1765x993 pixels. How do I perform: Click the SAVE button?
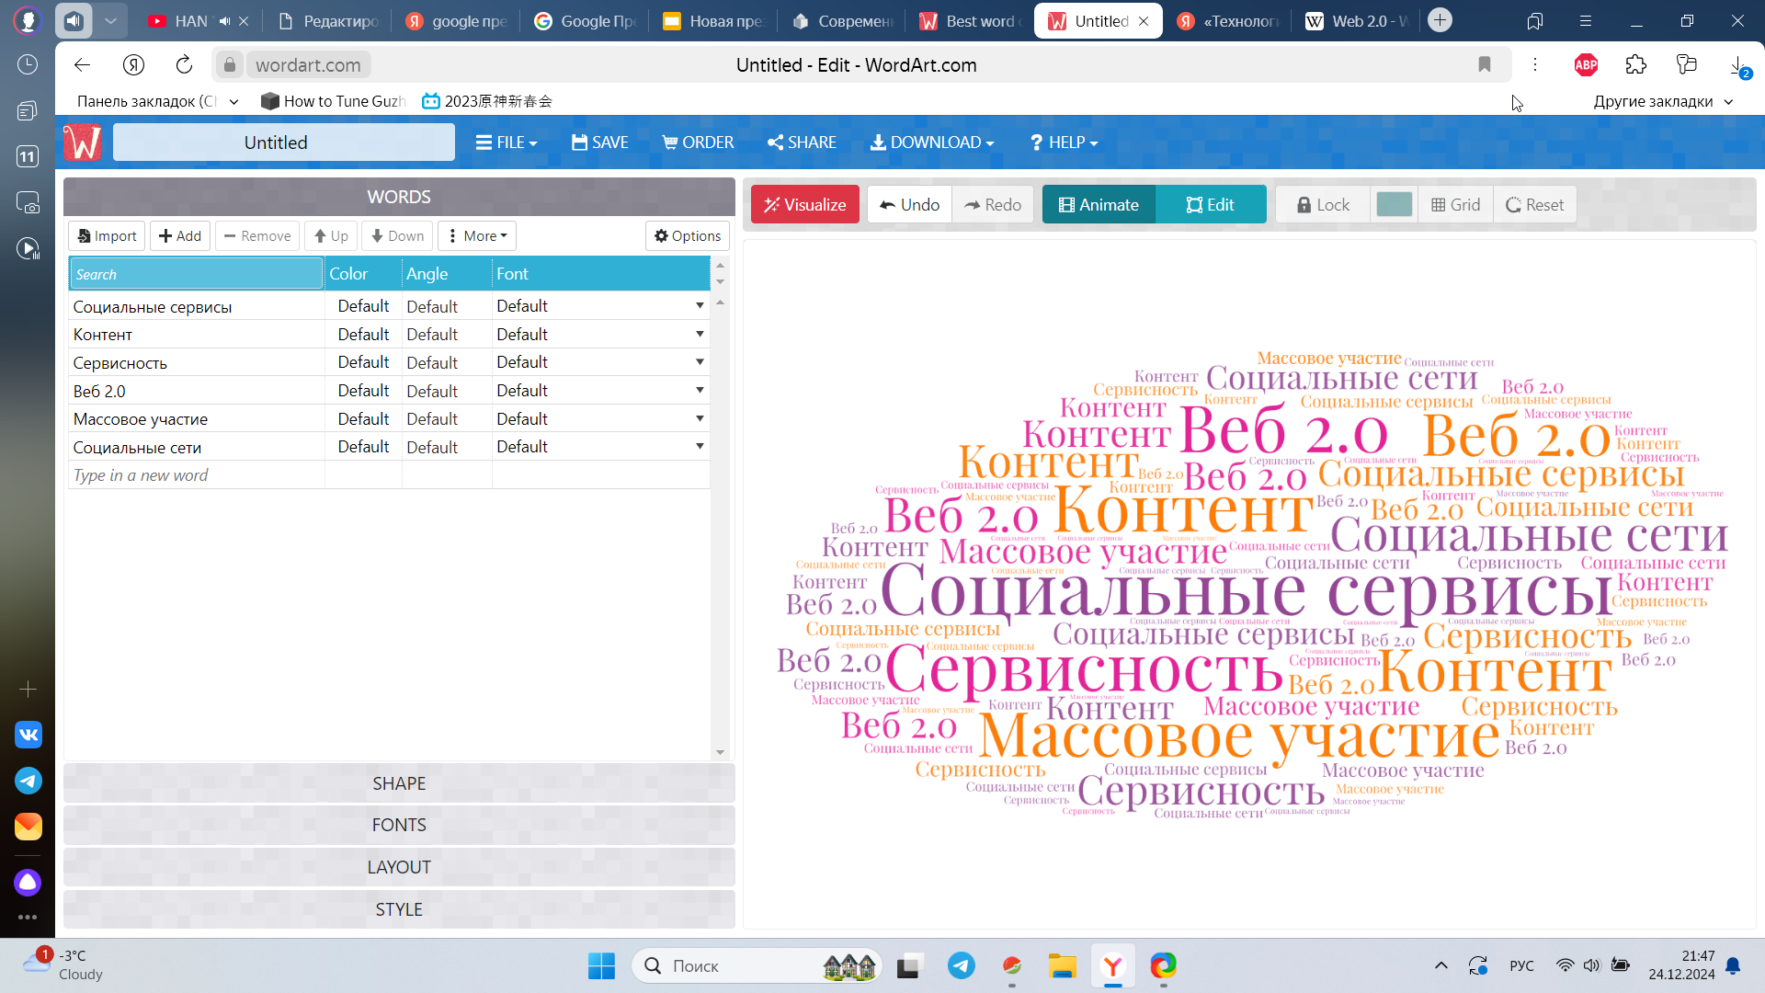[x=599, y=143]
